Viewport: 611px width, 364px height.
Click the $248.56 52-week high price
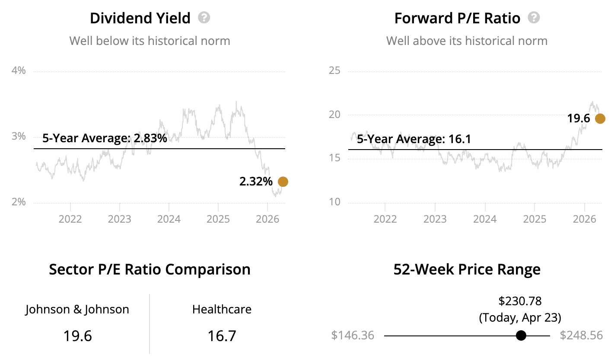[581, 335]
